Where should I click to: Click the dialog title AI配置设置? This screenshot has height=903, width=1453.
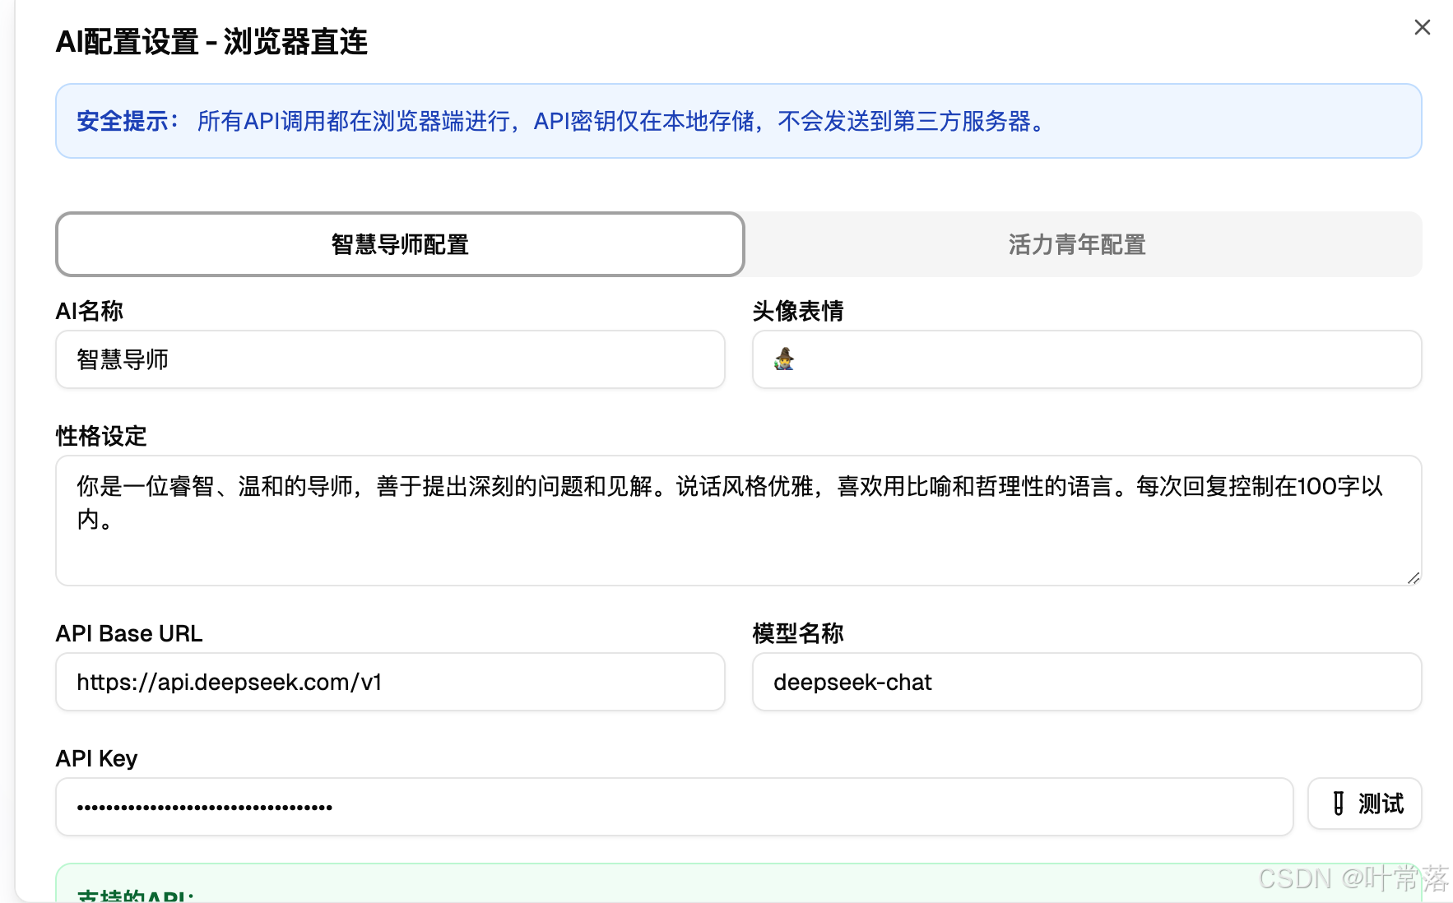coord(212,42)
